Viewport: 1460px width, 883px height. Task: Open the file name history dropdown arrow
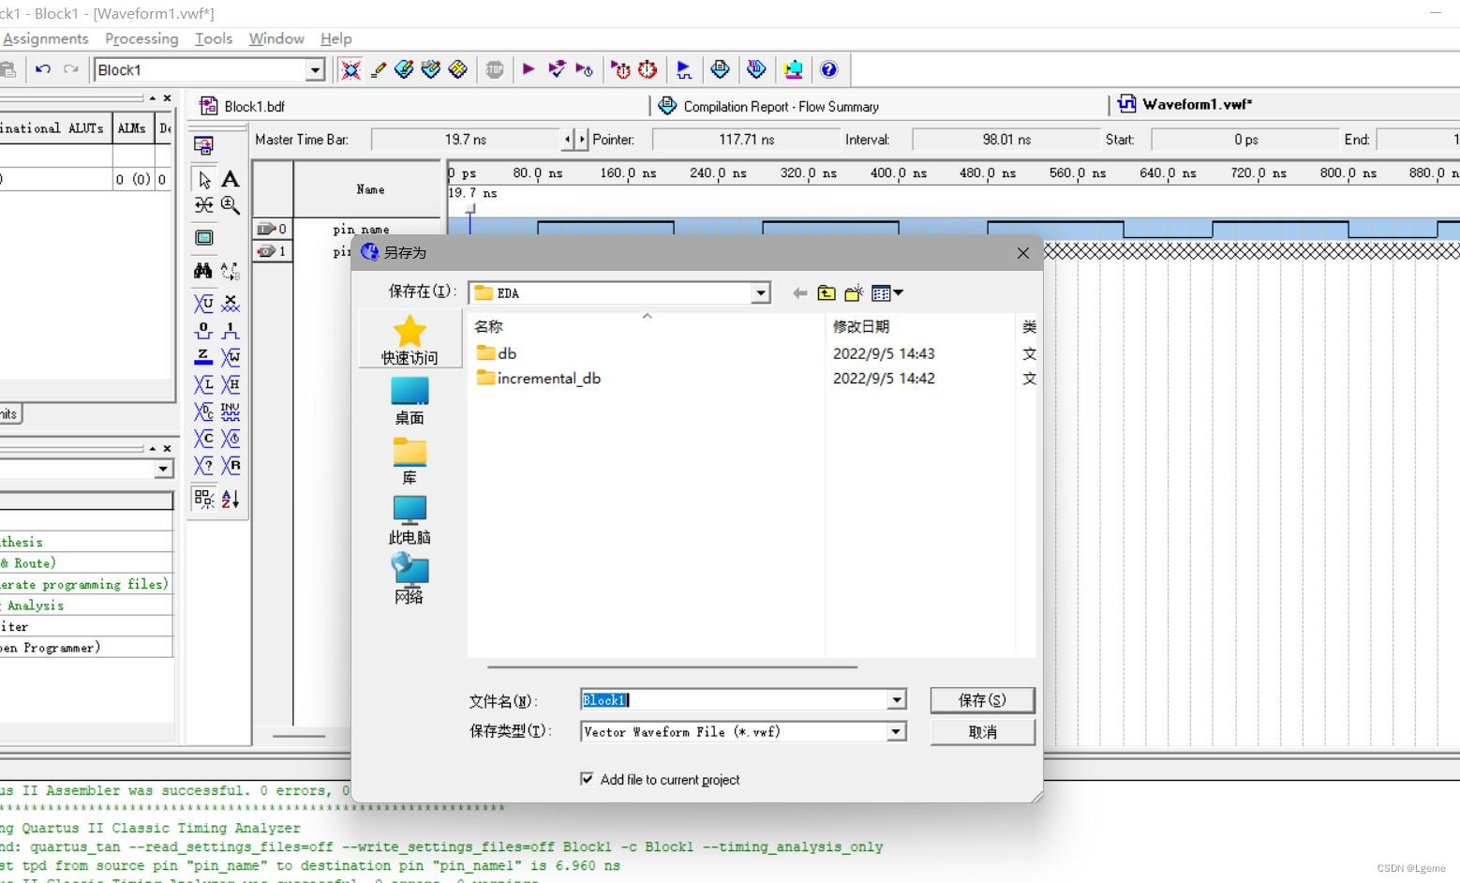click(x=894, y=699)
